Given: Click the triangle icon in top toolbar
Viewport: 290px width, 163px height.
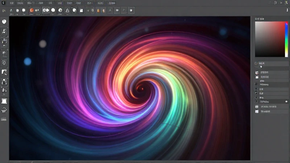Looking at the screenshot, I should click(x=67, y=11).
